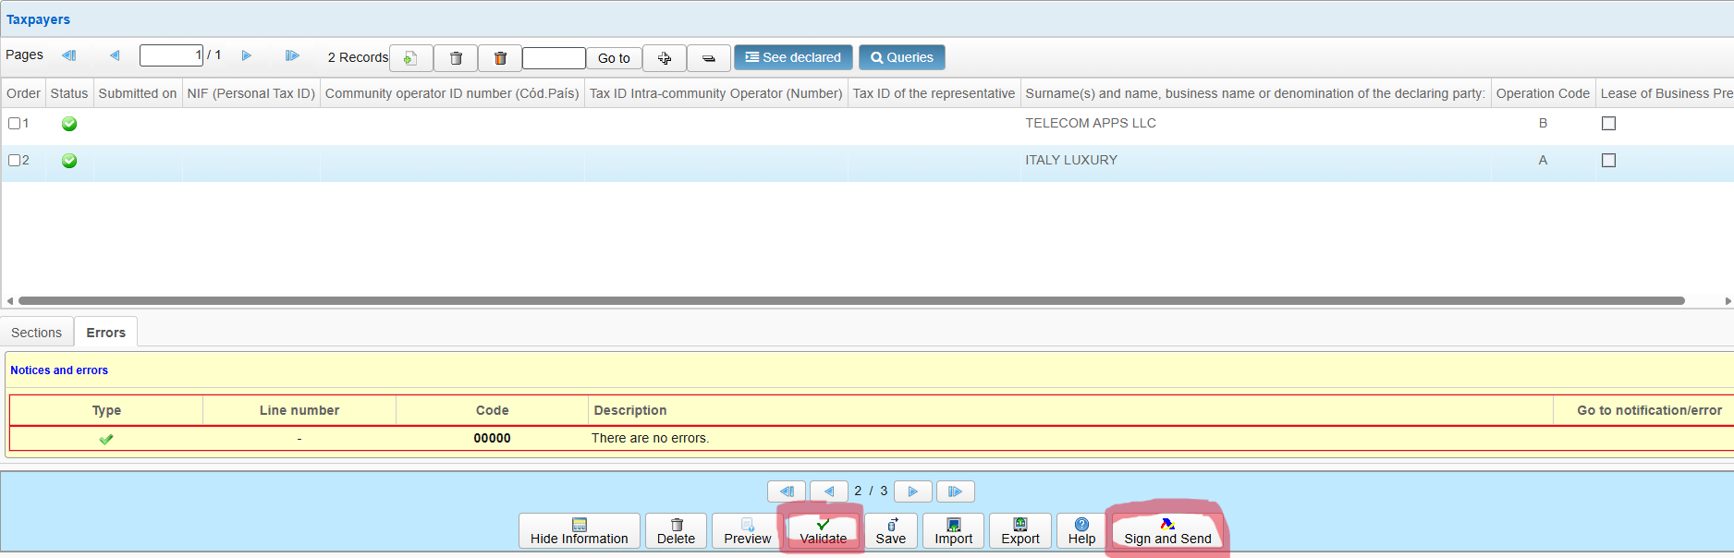
Task: Jump to first page of the bottom pager
Action: (x=787, y=491)
